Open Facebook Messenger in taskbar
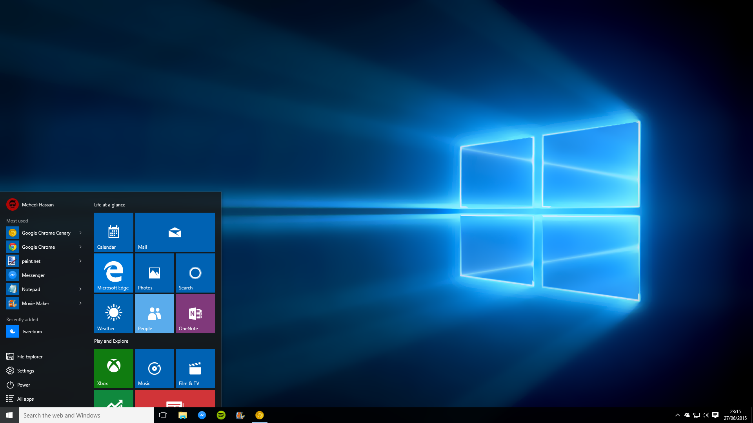Image resolution: width=753 pixels, height=423 pixels. tap(202, 415)
